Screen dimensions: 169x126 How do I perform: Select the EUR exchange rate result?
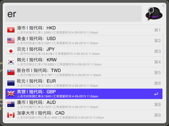point(82,83)
